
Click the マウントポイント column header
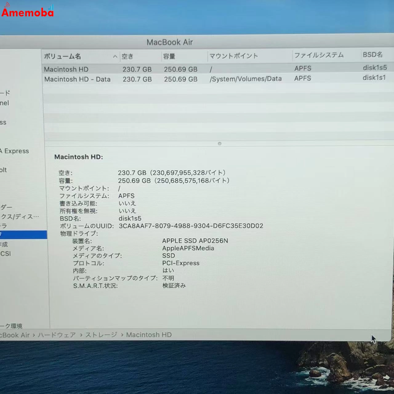coord(234,55)
